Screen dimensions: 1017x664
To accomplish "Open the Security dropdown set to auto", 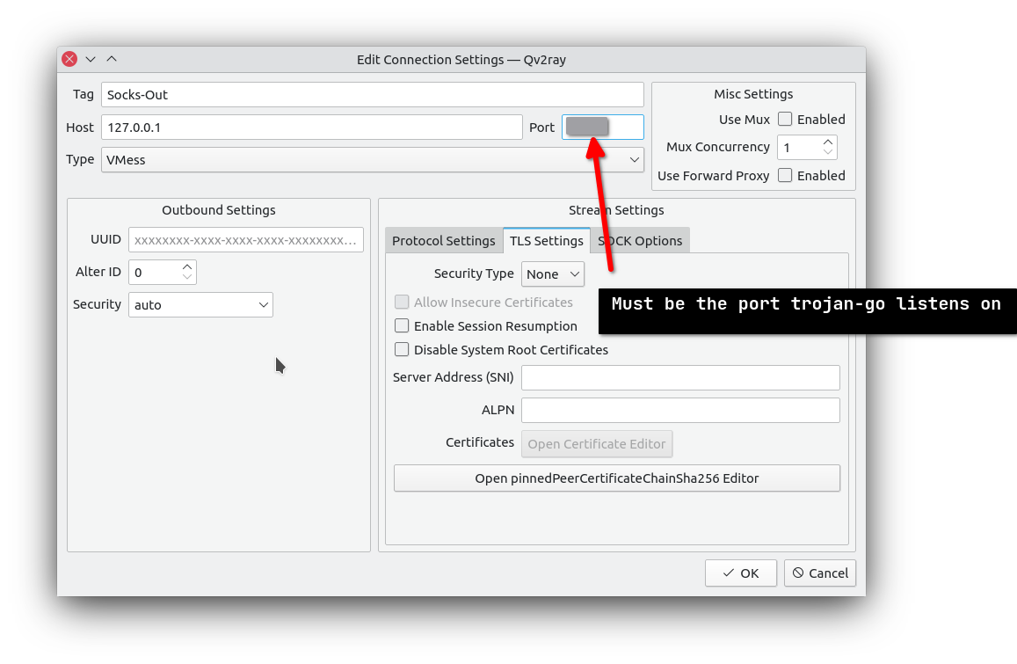I will point(200,304).
